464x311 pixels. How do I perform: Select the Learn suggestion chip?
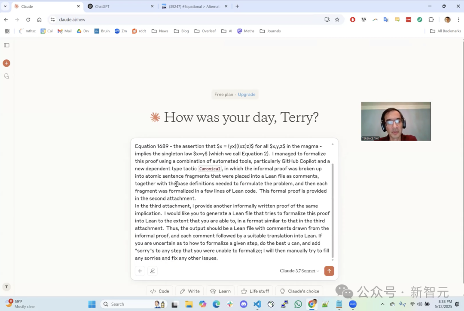(220, 291)
